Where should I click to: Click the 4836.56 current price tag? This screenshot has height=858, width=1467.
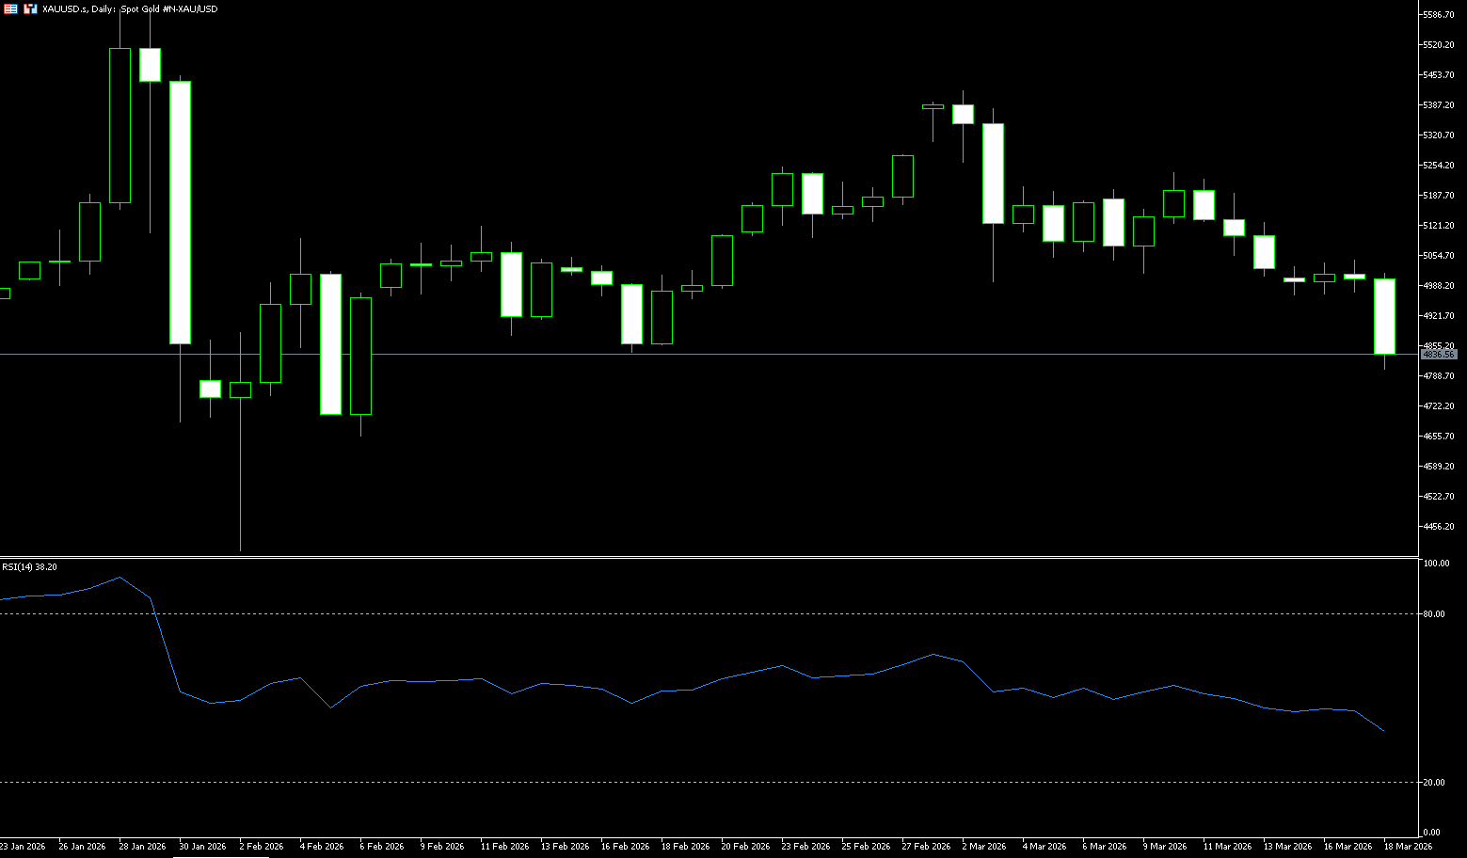coord(1438,355)
